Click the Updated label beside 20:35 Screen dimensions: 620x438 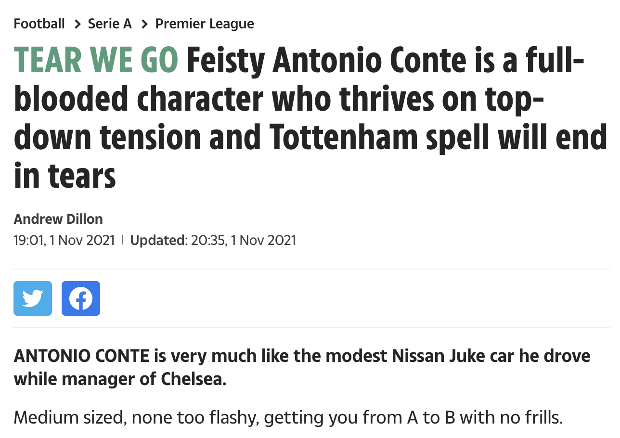click(158, 240)
